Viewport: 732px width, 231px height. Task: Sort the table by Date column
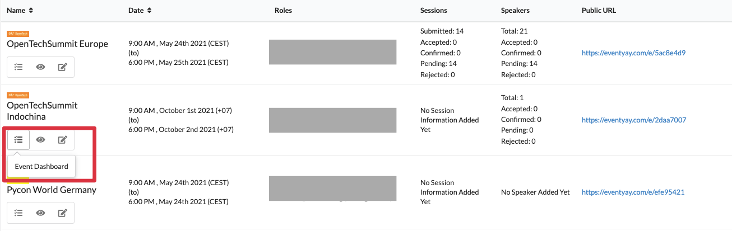140,10
